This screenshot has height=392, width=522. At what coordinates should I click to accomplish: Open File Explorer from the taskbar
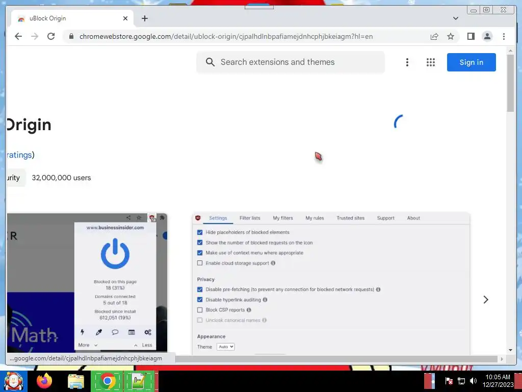pos(76,381)
